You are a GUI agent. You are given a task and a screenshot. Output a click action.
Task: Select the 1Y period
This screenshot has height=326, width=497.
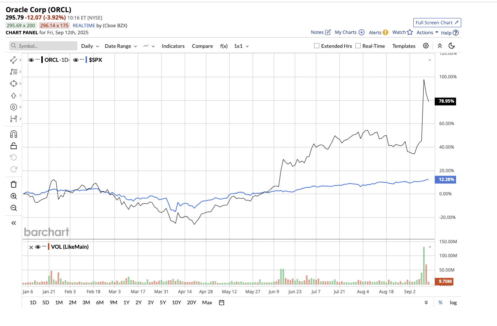(x=126, y=302)
